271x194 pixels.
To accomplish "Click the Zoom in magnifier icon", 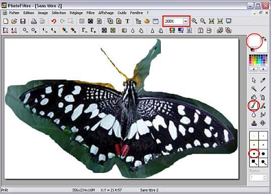I will pyautogui.click(x=194, y=21).
